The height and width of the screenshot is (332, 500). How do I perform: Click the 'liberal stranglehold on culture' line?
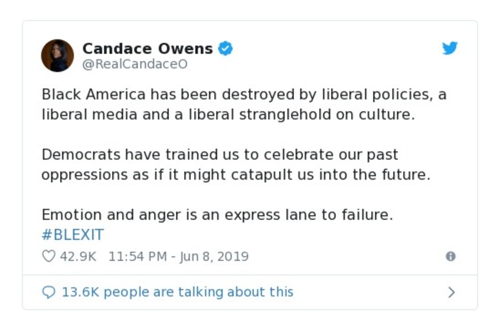(228, 116)
